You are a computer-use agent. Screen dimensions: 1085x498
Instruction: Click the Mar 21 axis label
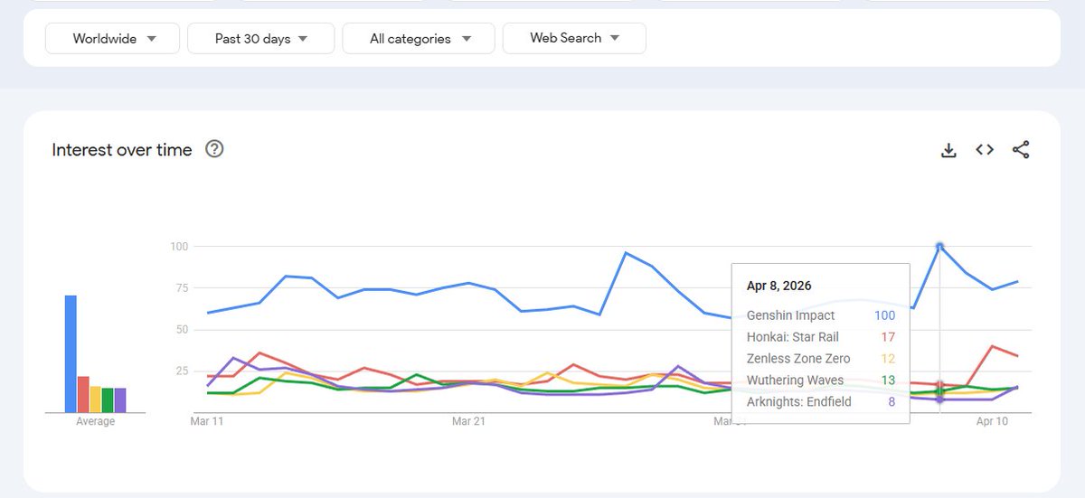click(x=468, y=421)
